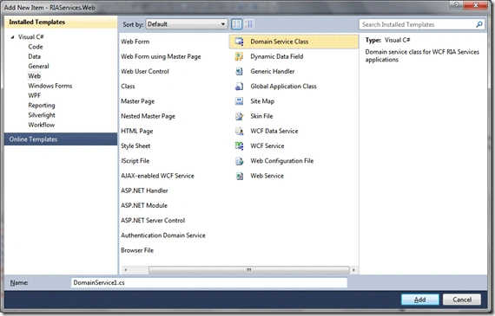Click the WCF Service icon

[240, 145]
